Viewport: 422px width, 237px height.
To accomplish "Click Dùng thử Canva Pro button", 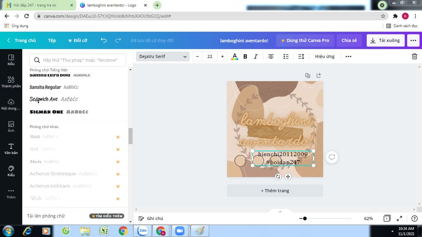I will [305, 40].
